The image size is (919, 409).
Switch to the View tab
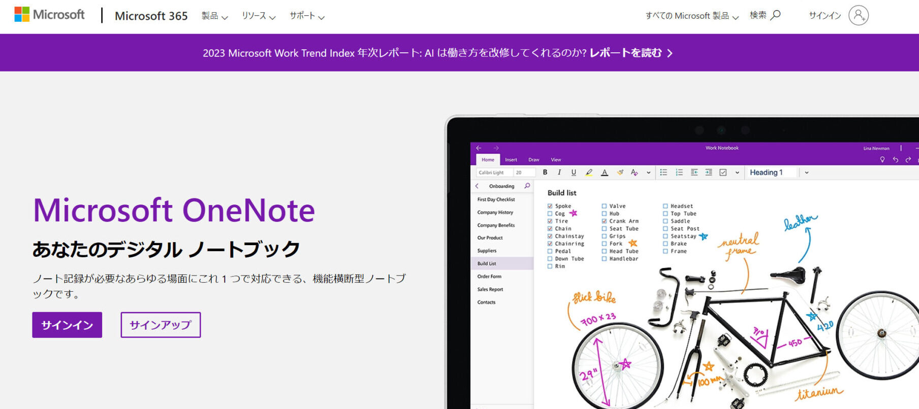coord(556,159)
